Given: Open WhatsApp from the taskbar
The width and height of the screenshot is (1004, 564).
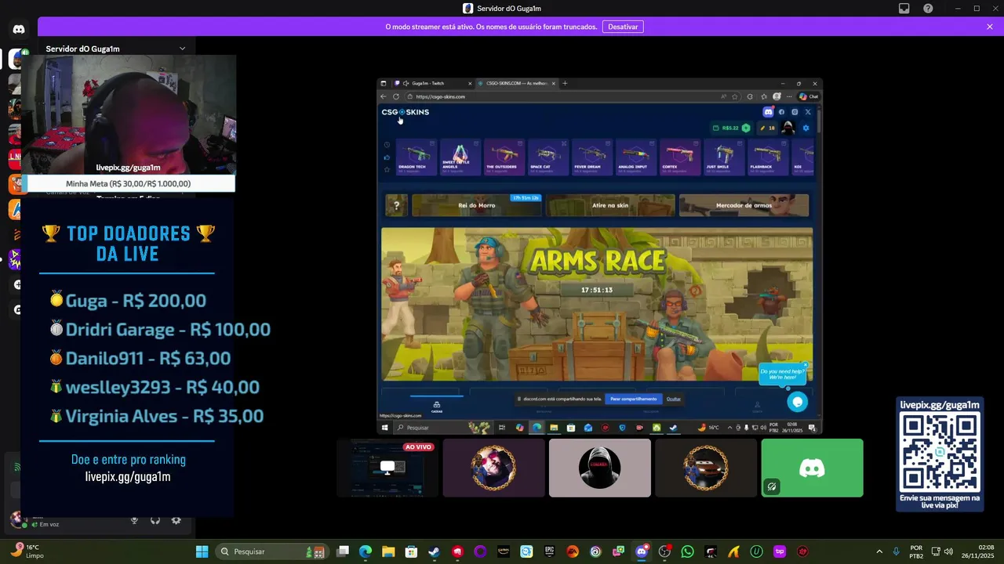Looking at the screenshot, I should tap(688, 551).
